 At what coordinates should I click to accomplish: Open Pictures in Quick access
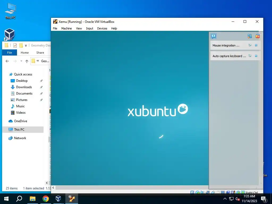[22, 100]
